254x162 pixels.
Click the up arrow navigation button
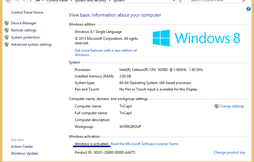[x=30, y=1]
